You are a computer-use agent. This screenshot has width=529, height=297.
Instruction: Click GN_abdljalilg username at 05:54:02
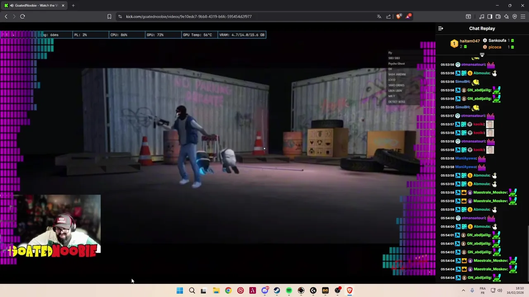479,252
